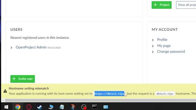Screen dimensions: 196x110
Task: Click the warning triangle icon in banner
Action: tap(5, 91)
